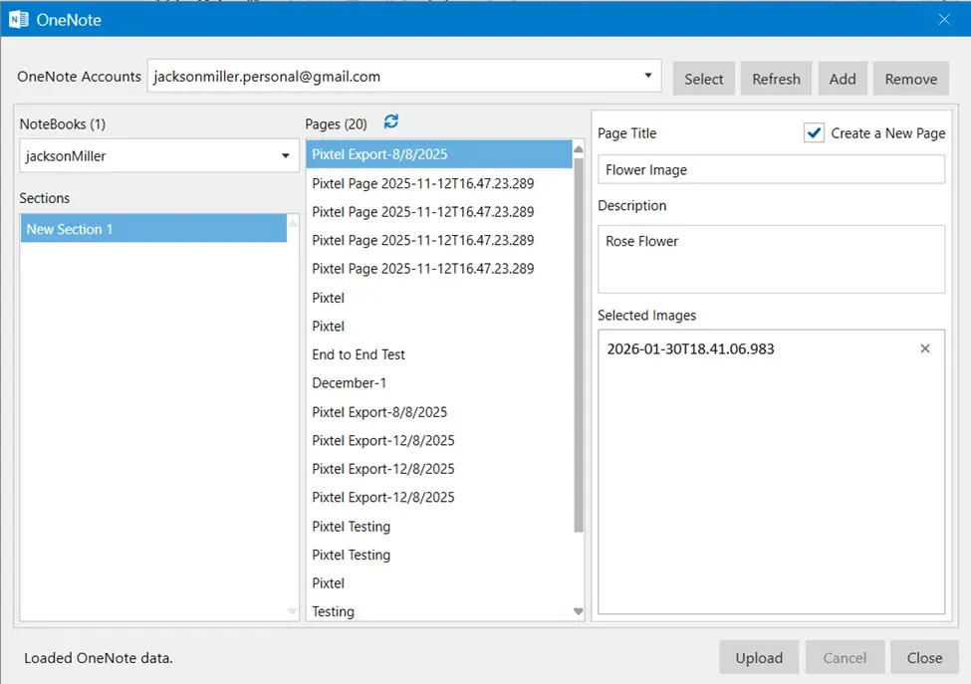
Task: Select End to End Test page
Action: point(438,354)
